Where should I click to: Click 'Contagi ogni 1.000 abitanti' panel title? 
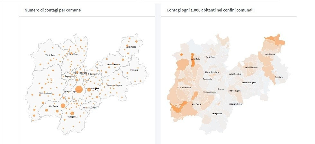tap(210, 10)
